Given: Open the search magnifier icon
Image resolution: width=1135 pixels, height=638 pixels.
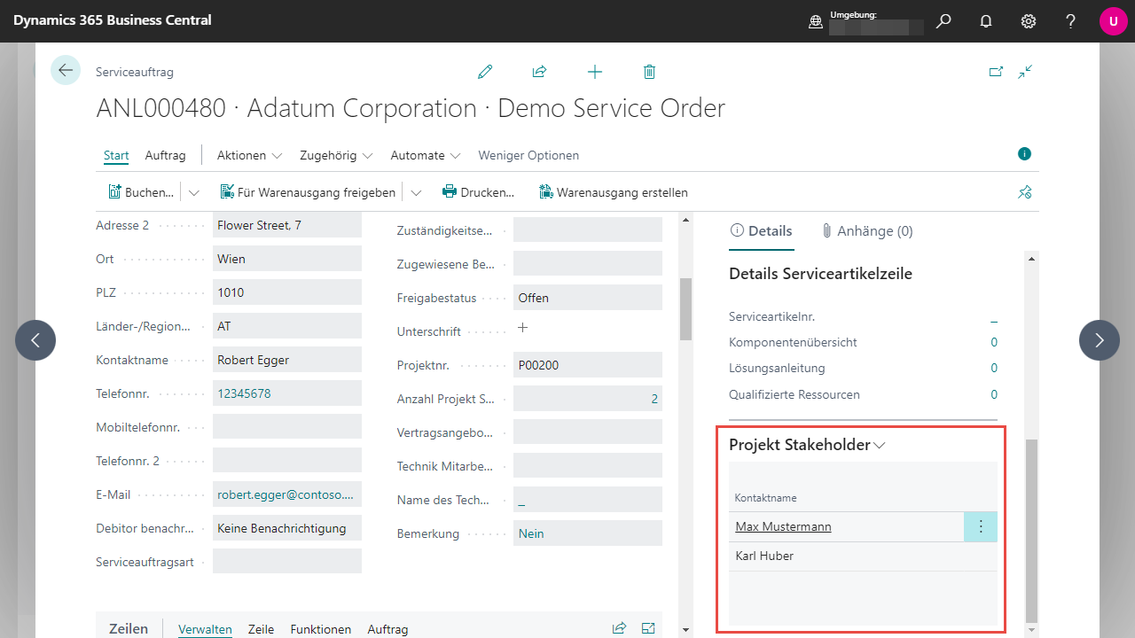Looking at the screenshot, I should (x=943, y=21).
